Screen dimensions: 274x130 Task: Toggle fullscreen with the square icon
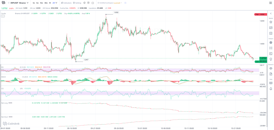tap(93, 3)
